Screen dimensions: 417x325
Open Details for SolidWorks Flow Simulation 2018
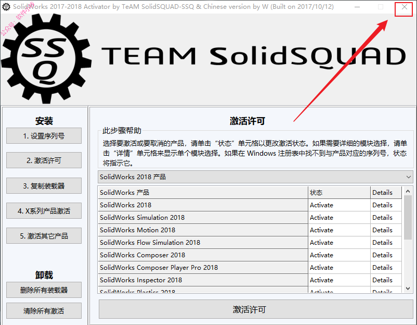[386, 243]
